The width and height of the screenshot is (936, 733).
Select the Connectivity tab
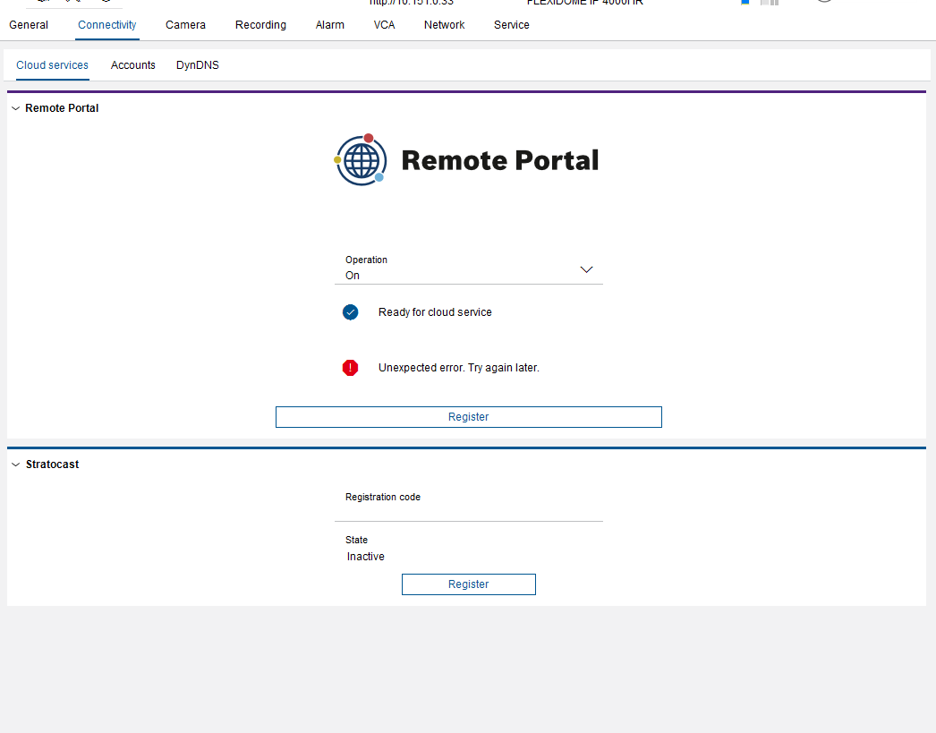pyautogui.click(x=107, y=25)
